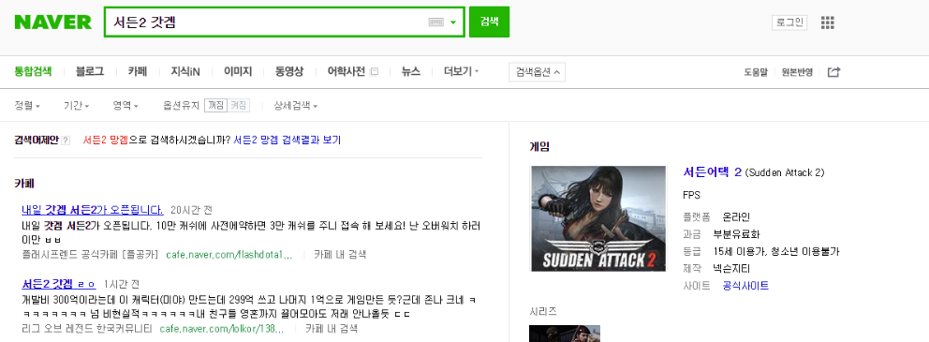Click the Sudden Attack 2 game thumbnail
The height and width of the screenshot is (342, 929).
(598, 218)
